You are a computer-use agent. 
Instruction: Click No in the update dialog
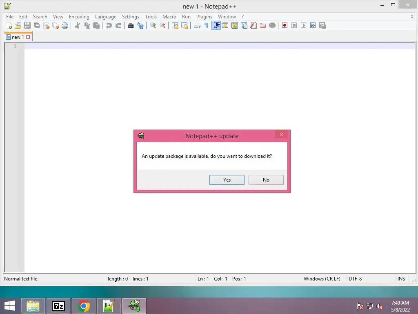[266, 180]
